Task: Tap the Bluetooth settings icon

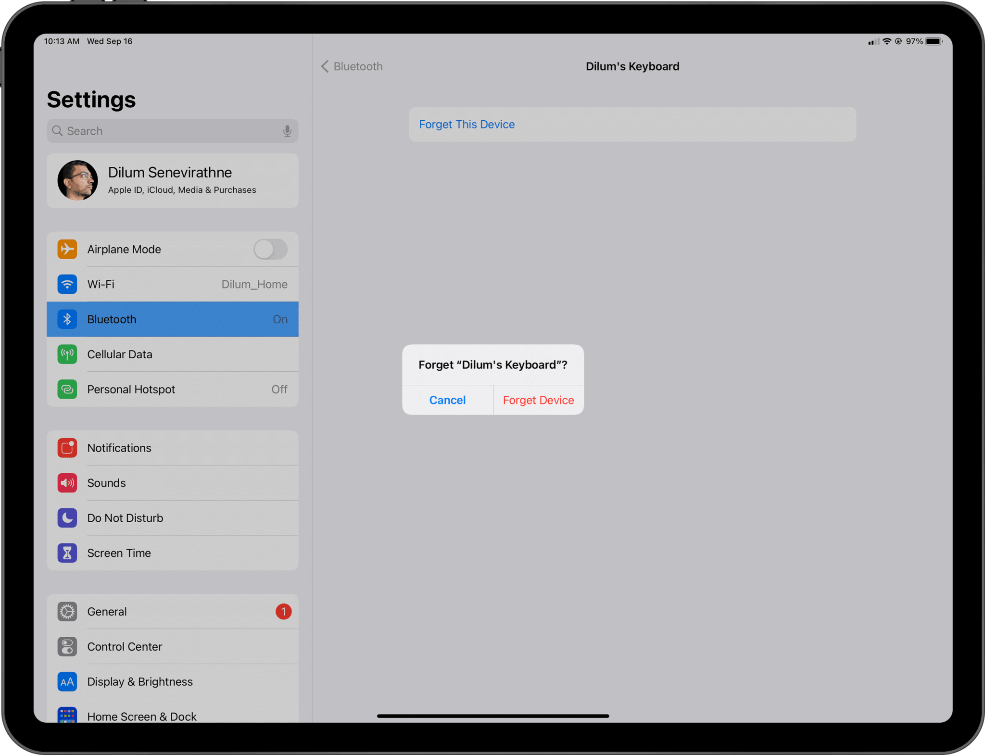Action: coord(66,319)
